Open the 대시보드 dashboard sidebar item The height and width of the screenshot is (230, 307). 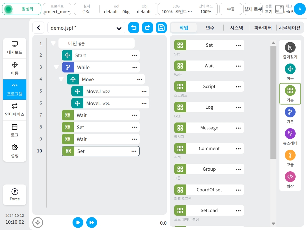click(15, 48)
